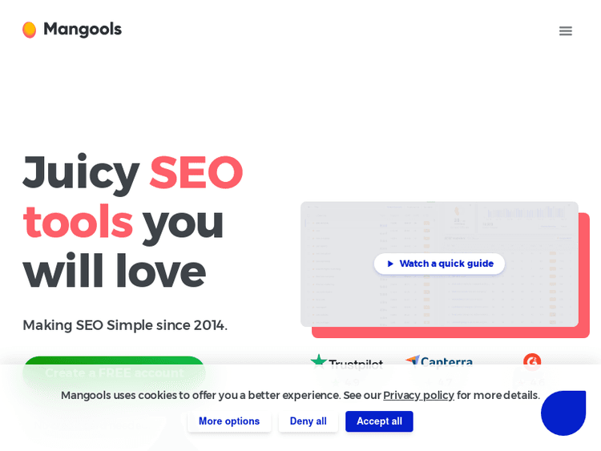This screenshot has height=451, width=601.
Task: Click the Mangools mango logo icon
Action: coord(30,30)
